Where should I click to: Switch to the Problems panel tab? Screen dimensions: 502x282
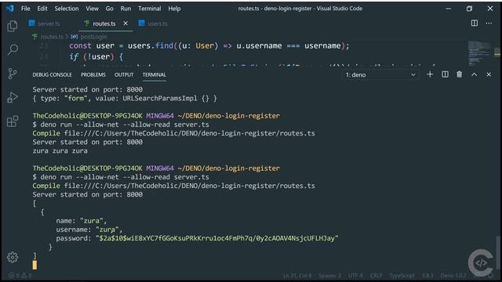click(93, 75)
